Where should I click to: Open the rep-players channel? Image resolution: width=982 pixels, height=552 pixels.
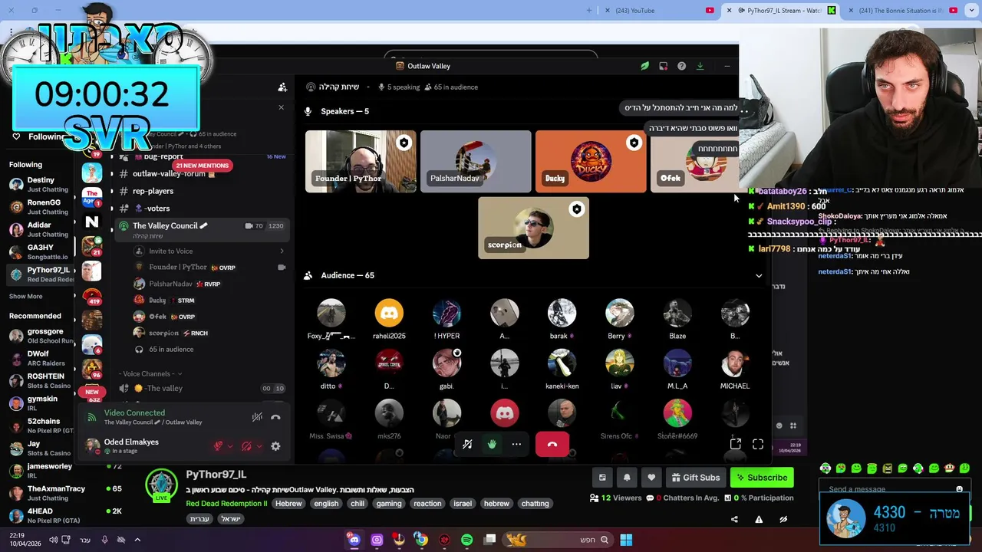153,191
